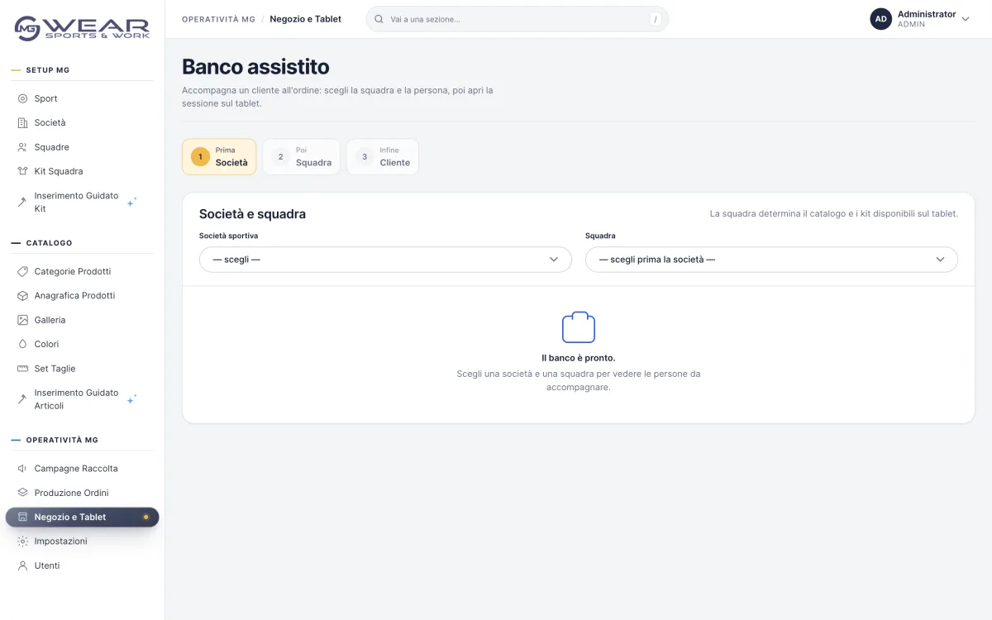992x620 pixels.
Task: Go to Set Taglie page
Action: coord(82,369)
